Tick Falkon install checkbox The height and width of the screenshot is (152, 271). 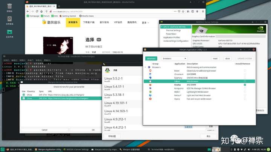245,81
